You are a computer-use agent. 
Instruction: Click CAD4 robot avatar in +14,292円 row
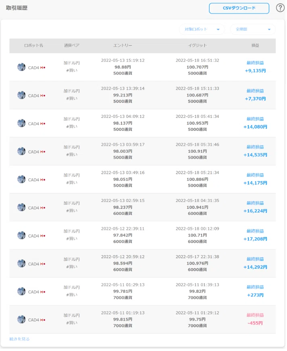(x=21, y=263)
